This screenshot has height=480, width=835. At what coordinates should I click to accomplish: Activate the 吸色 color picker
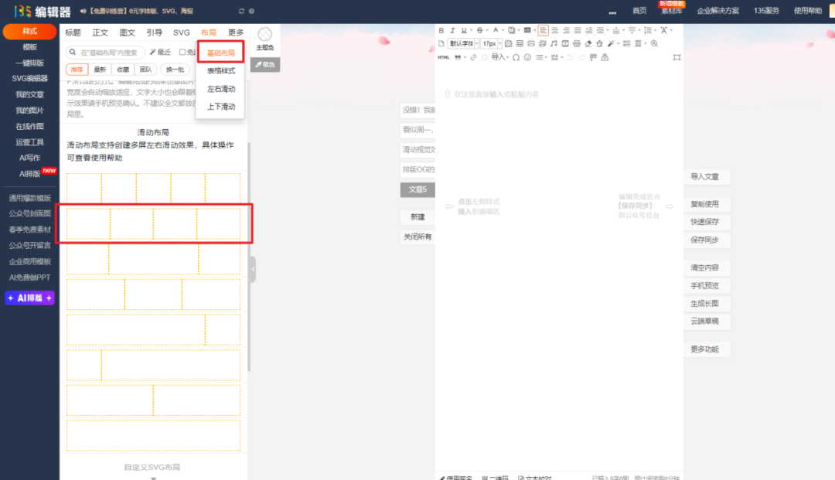264,64
